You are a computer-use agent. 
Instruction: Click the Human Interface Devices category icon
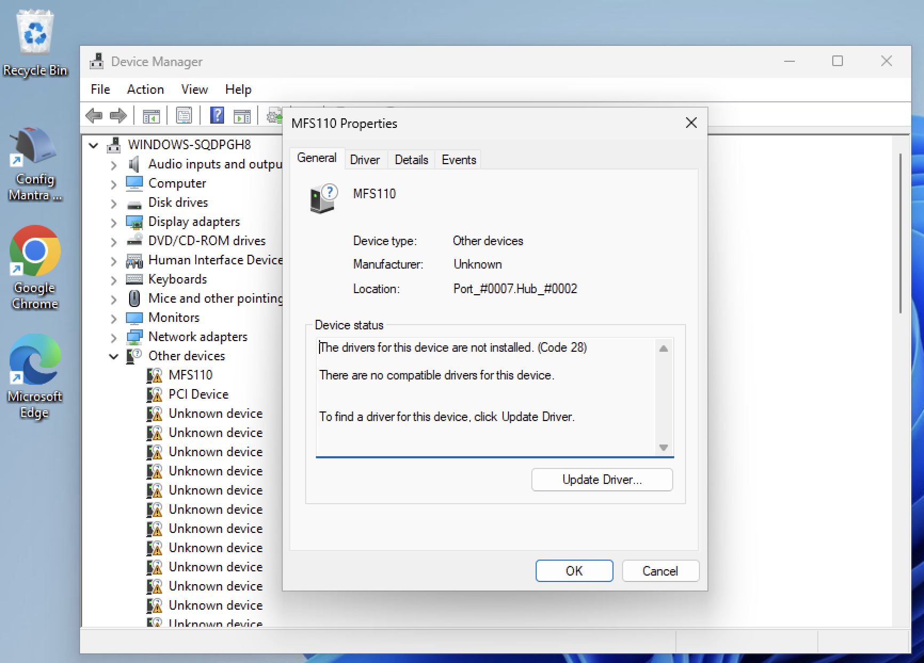134,260
